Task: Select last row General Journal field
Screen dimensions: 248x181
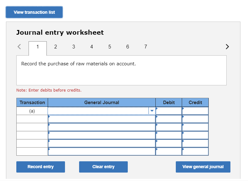Action: (x=102, y=151)
